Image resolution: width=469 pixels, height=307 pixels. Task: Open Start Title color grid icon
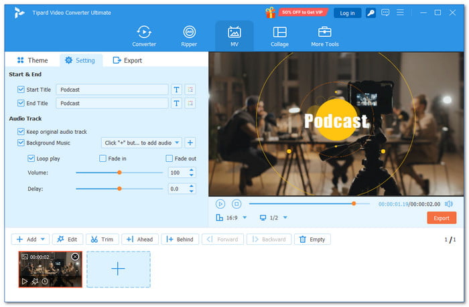(x=190, y=90)
